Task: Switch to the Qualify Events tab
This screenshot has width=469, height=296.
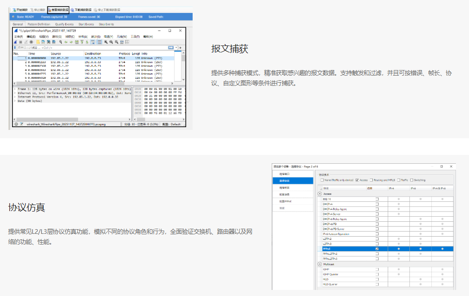Action: coord(64,24)
